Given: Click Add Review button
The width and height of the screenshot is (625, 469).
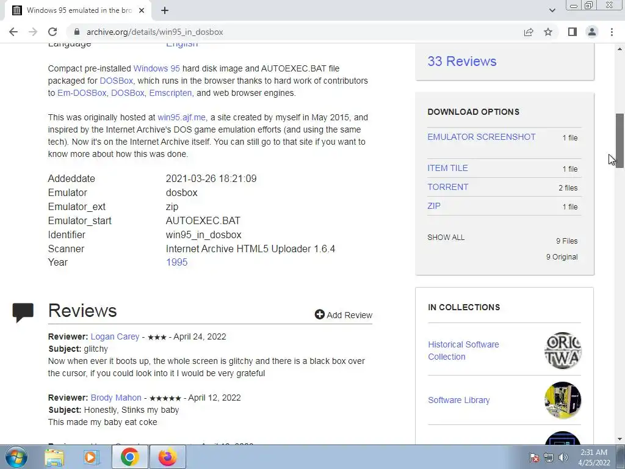Looking at the screenshot, I should coord(344,314).
